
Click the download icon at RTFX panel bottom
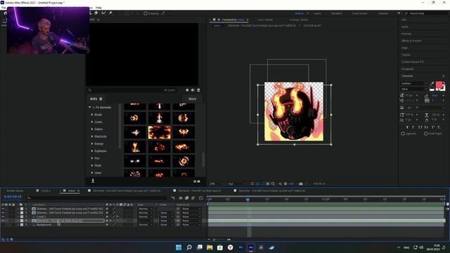93,181
